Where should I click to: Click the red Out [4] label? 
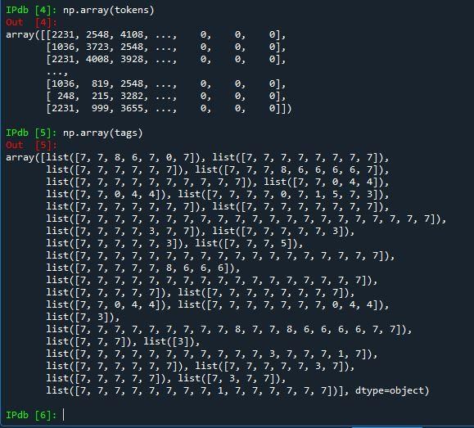(x=31, y=22)
